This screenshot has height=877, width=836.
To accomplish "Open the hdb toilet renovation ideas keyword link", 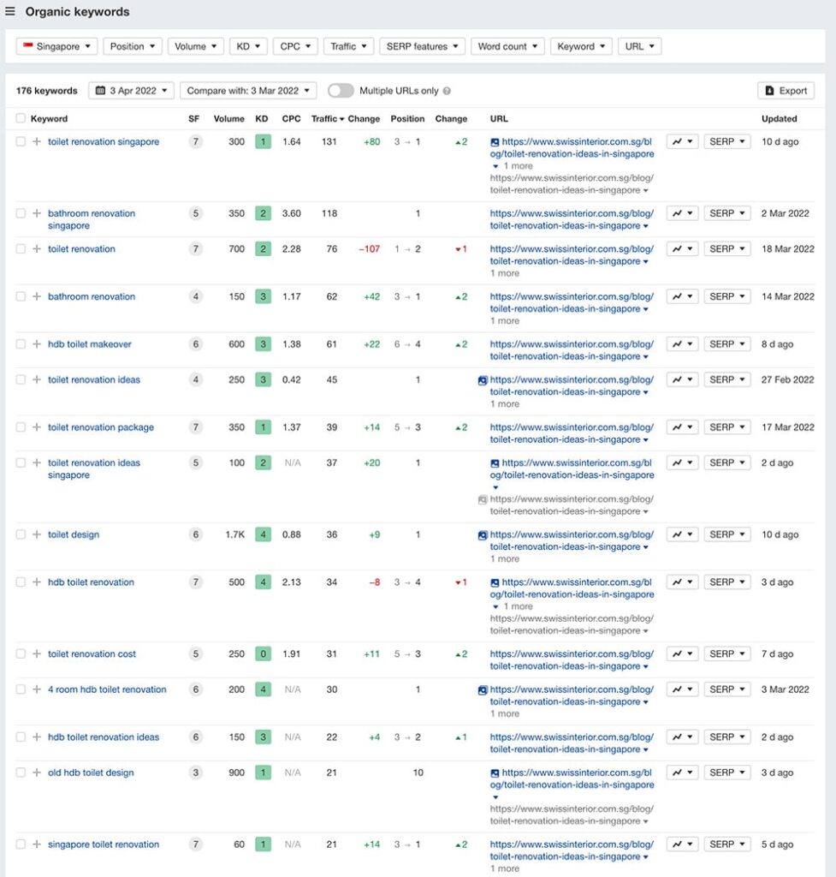I will click(x=104, y=737).
